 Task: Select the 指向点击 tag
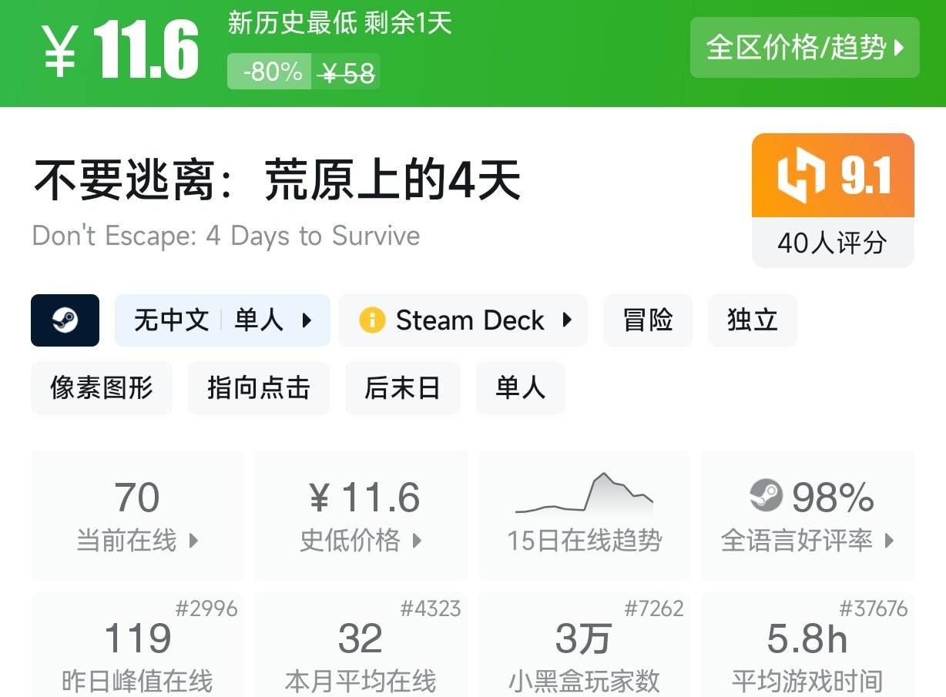(259, 388)
